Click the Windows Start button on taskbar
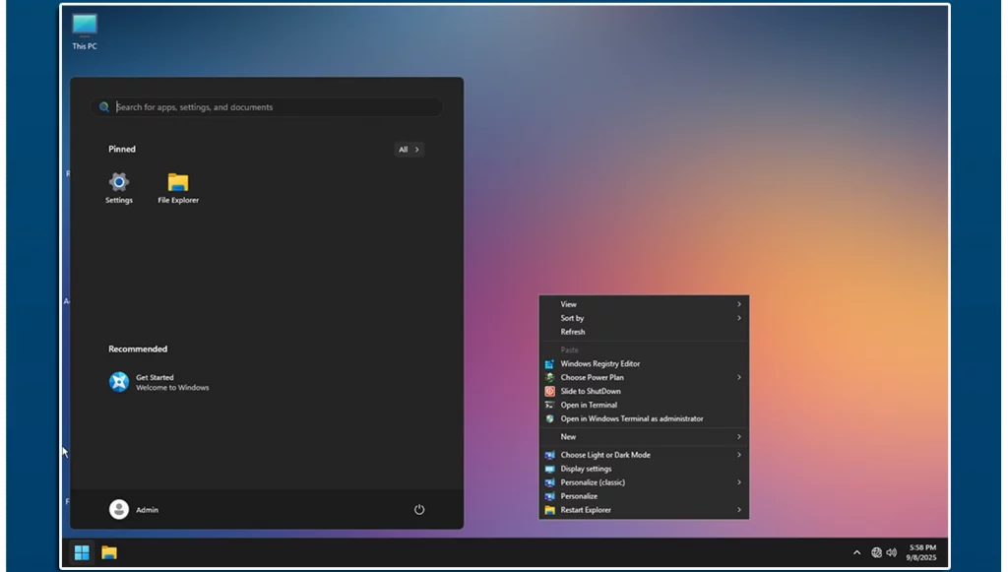The image size is (1008, 572). 82,552
